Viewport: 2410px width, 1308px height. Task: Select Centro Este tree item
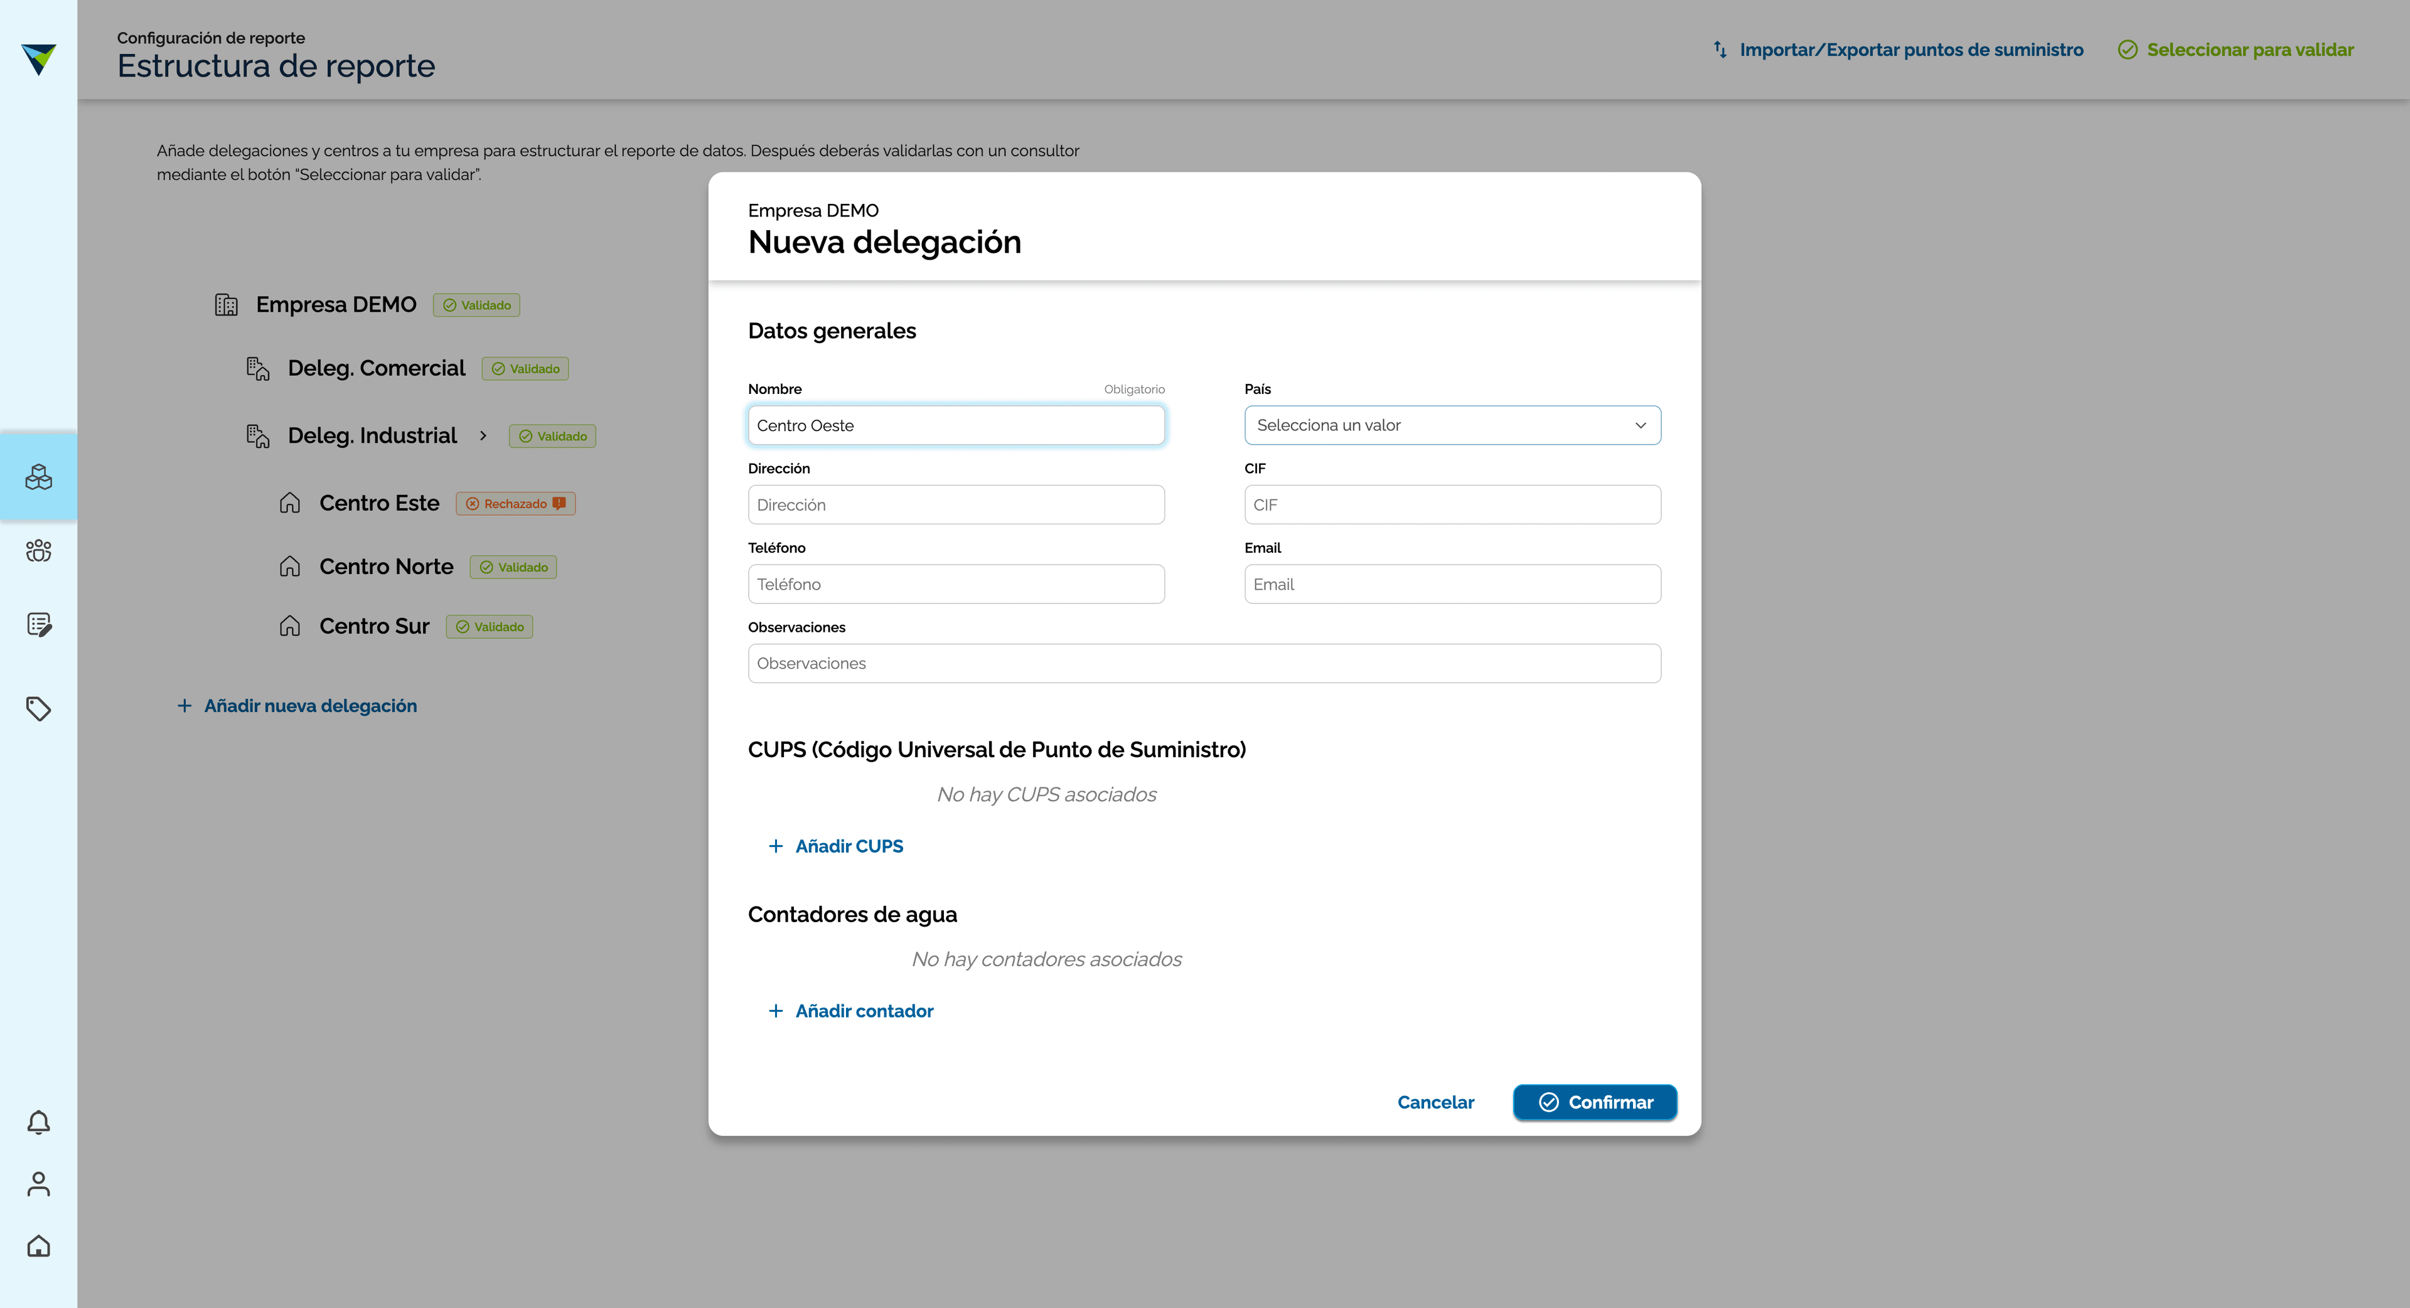click(379, 503)
